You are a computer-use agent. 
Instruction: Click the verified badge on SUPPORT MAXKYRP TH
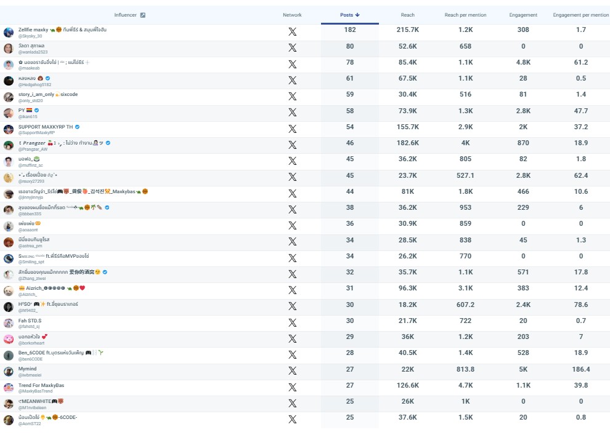point(78,127)
